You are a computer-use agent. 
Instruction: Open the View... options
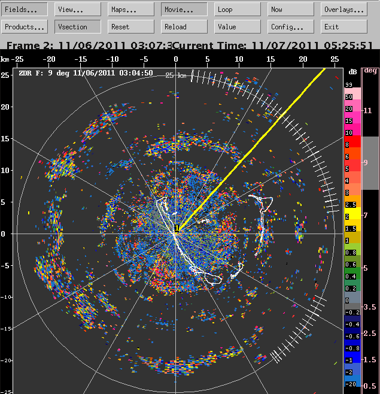pos(78,10)
